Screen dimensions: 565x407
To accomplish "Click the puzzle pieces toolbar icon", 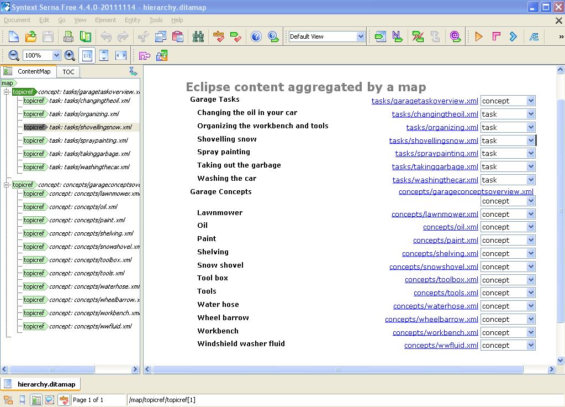I will tap(162, 55).
